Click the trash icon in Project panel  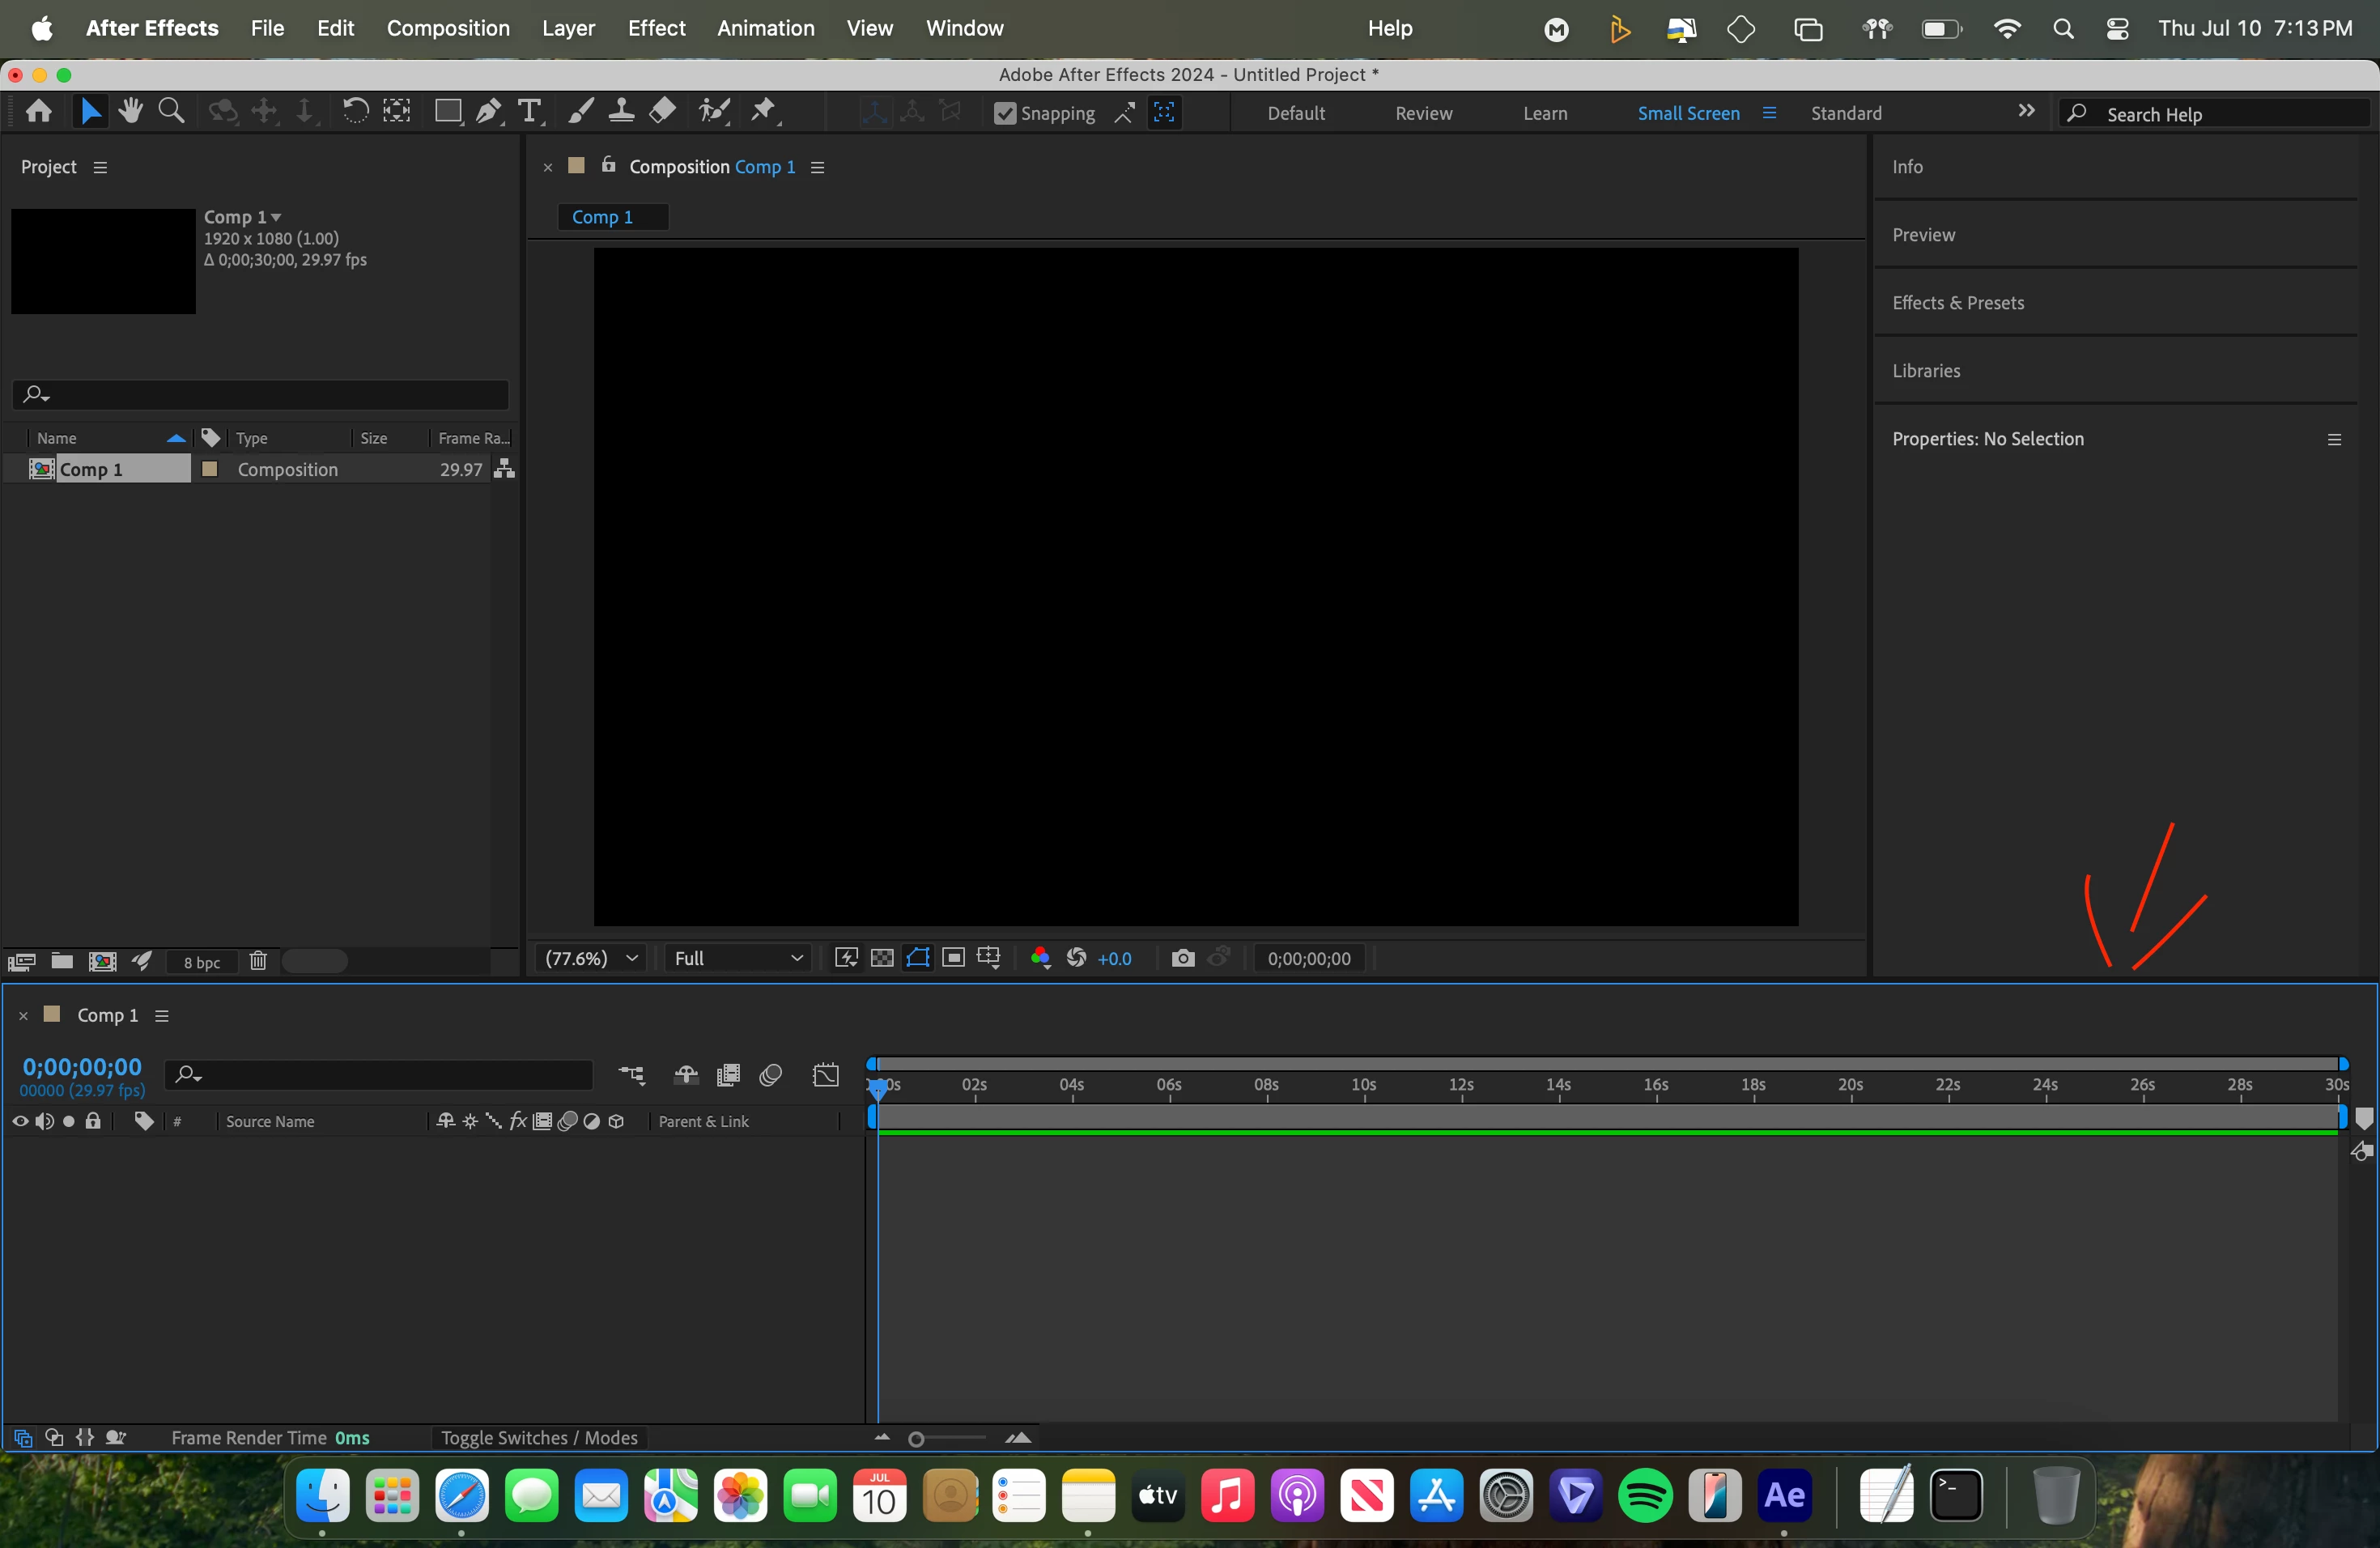coord(258,961)
